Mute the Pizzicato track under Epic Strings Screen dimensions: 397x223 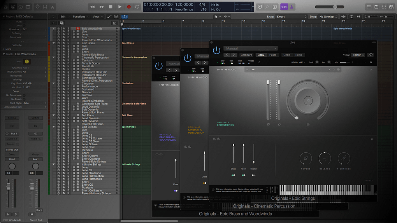64,150
